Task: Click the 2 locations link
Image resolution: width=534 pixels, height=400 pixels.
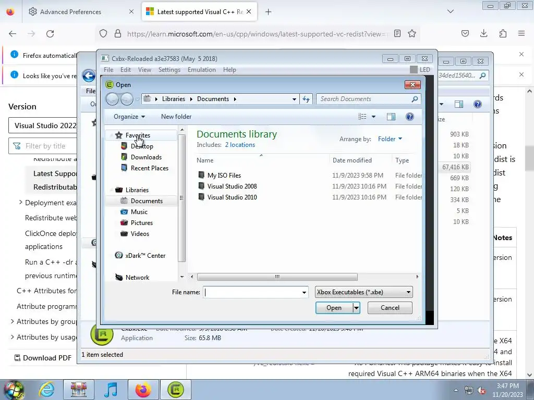Action: tap(240, 145)
